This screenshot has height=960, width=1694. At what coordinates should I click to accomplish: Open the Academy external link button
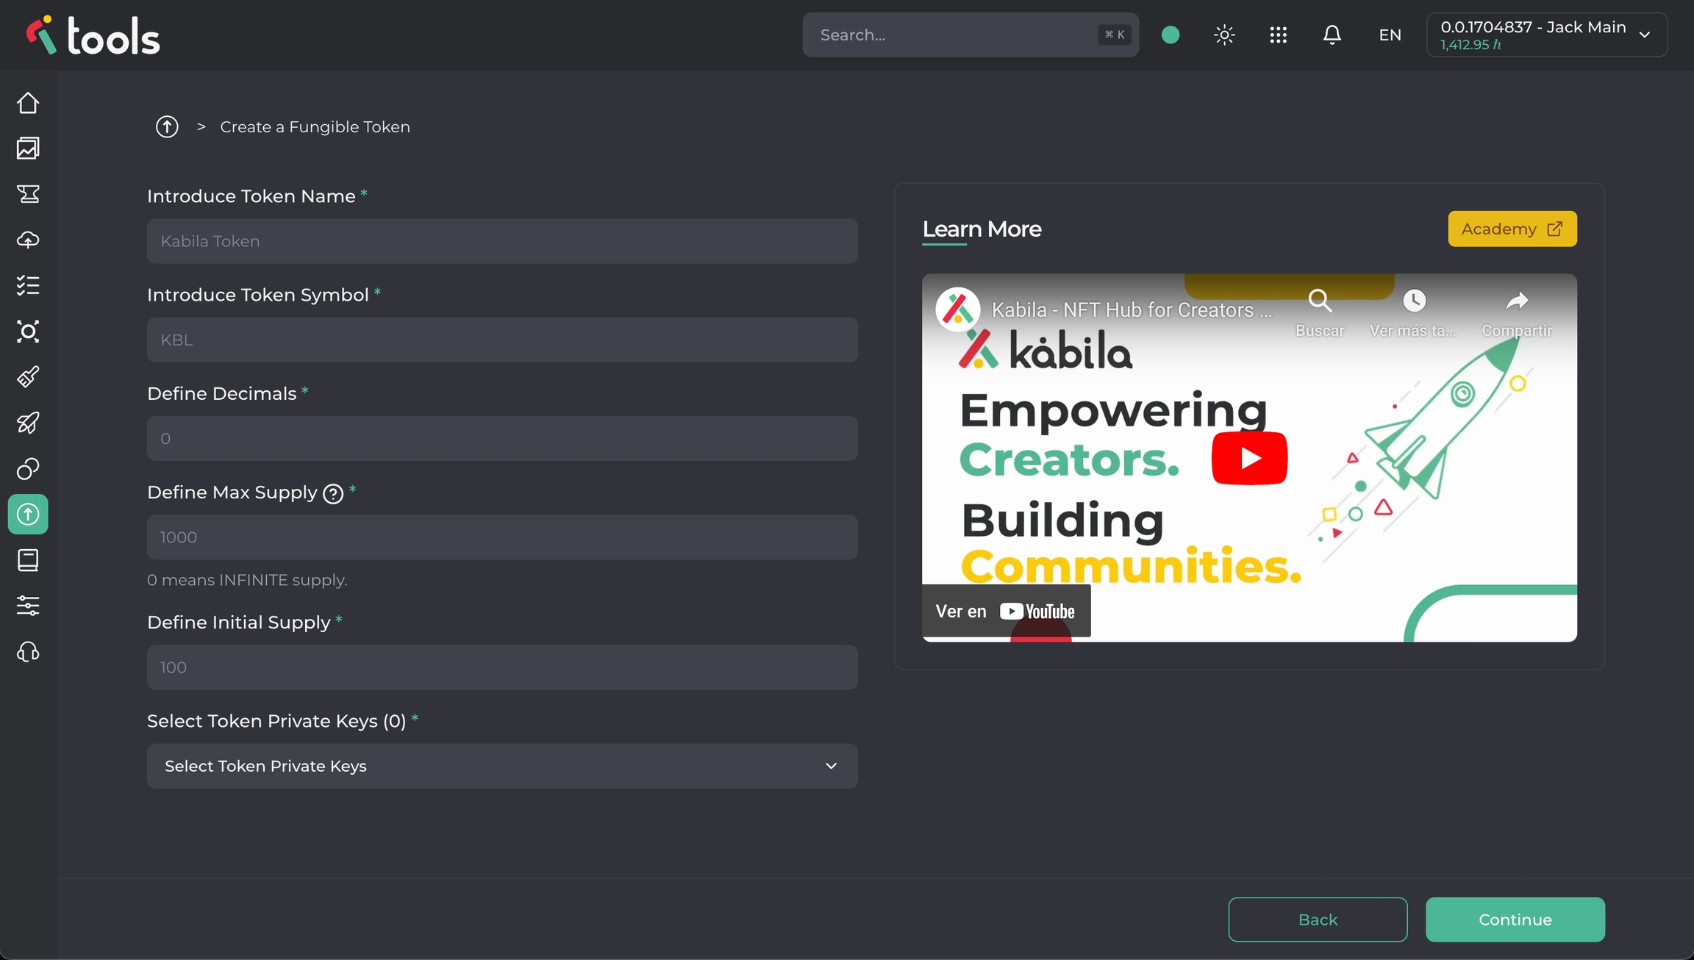tap(1512, 229)
